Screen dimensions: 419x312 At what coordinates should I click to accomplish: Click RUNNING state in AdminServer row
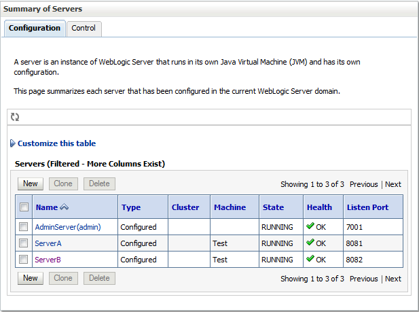point(277,227)
